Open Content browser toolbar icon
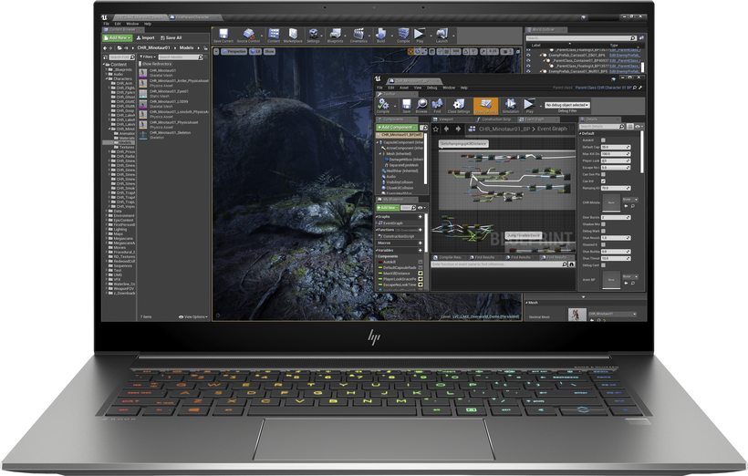Screen dimensions: 748x476 (x=274, y=35)
